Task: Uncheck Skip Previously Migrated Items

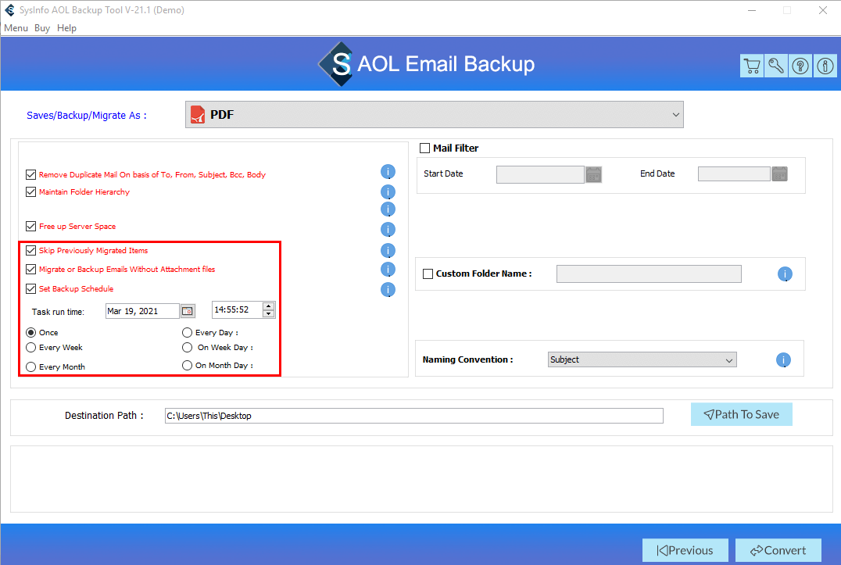Action: coord(31,250)
